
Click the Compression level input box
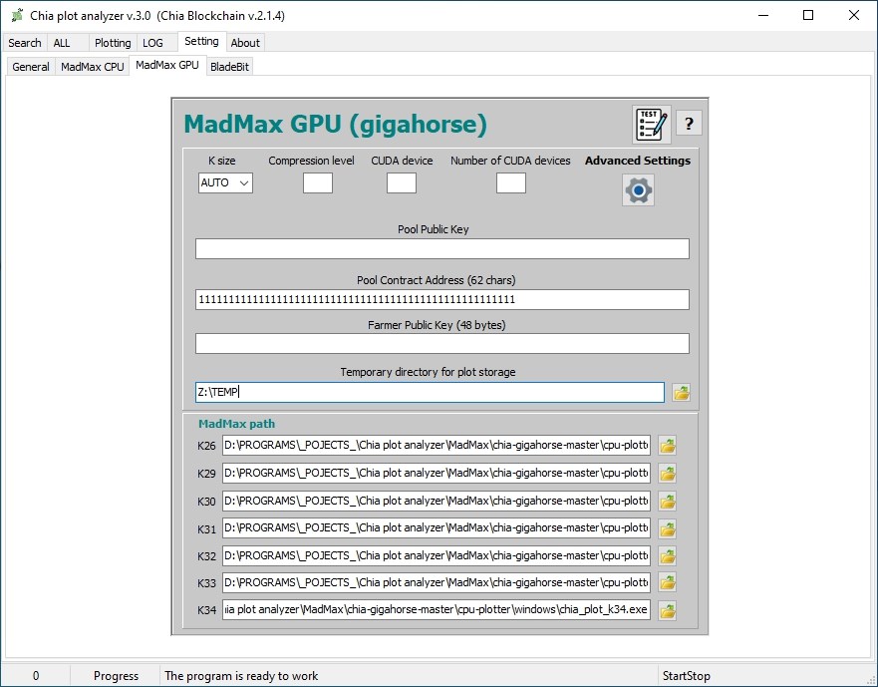pyautogui.click(x=318, y=182)
